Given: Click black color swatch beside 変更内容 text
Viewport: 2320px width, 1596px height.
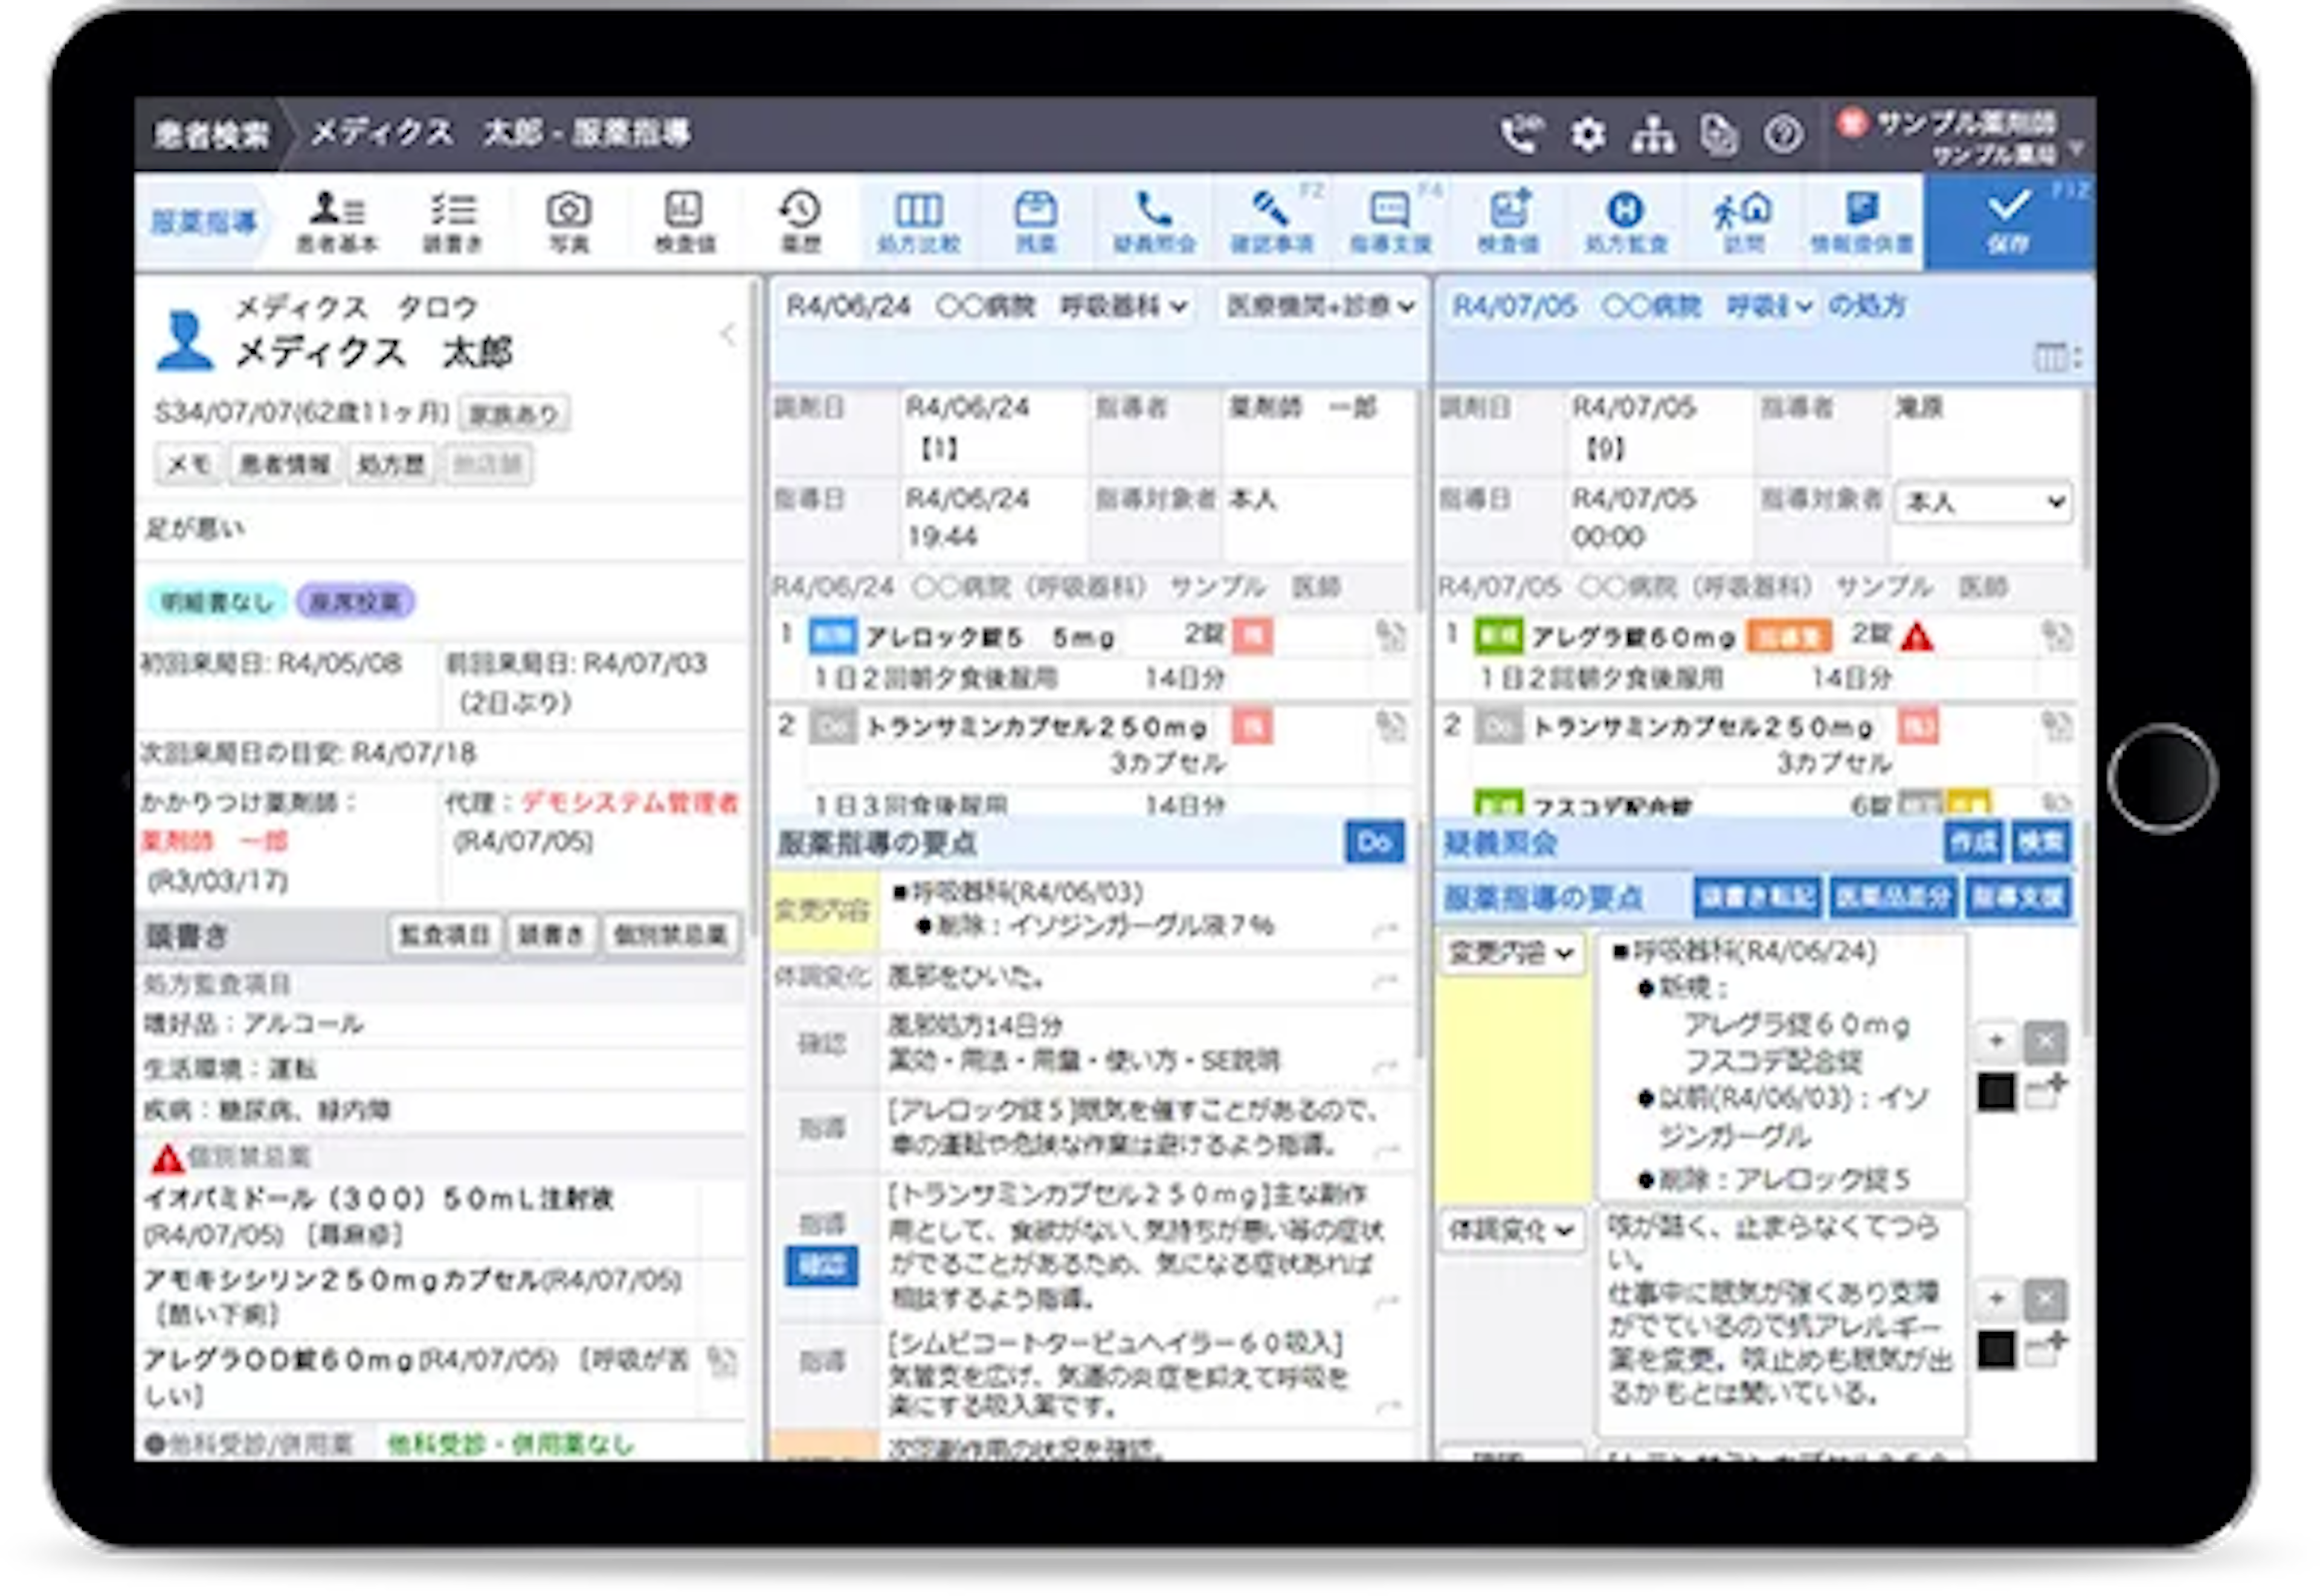Looking at the screenshot, I should click(x=1996, y=1092).
